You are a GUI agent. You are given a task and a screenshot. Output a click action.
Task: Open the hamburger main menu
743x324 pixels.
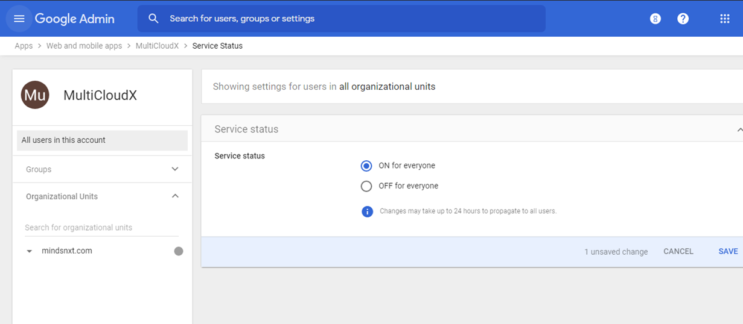19,19
